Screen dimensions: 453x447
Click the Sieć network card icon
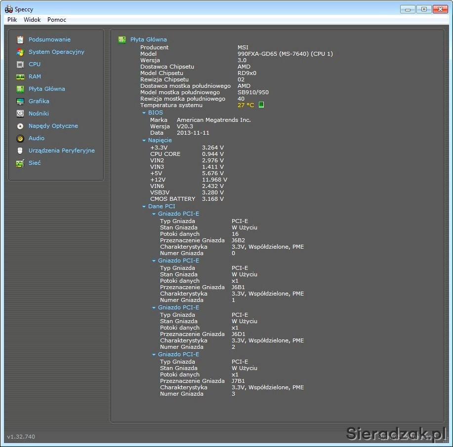[20, 163]
